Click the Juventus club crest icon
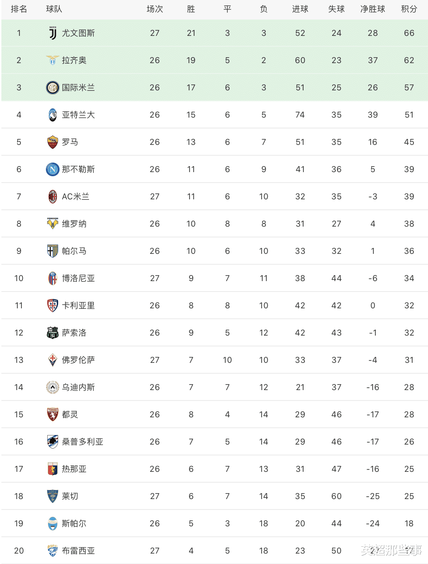This screenshot has height=564, width=428. pyautogui.click(x=53, y=33)
